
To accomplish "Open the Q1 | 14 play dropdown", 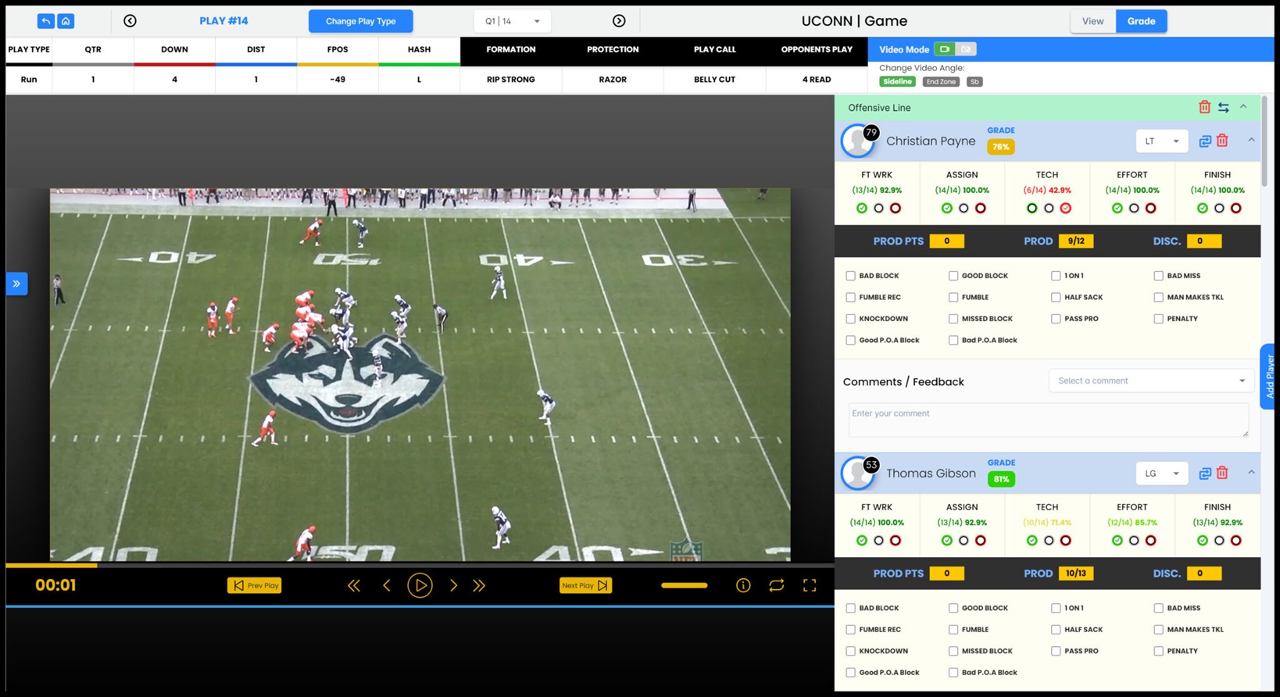I will [512, 21].
